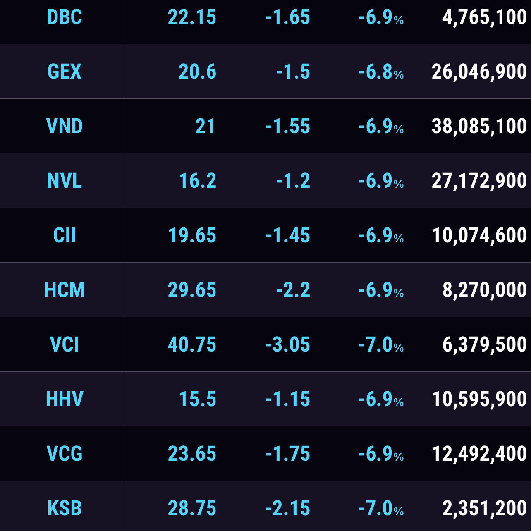Viewport: 531px width, 531px height.
Task: Open the VCG stock symbol
Action: pos(65,454)
